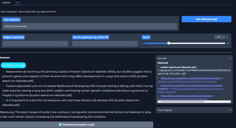
Task: Click the Top-K slider handle
Action: point(169,43)
